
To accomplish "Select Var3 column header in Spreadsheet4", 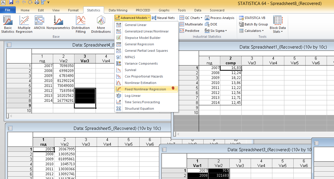I will [x=85, y=58].
